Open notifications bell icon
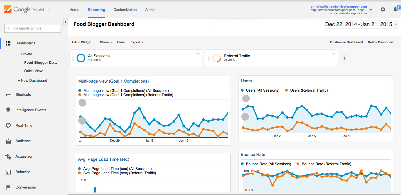 [395, 10]
